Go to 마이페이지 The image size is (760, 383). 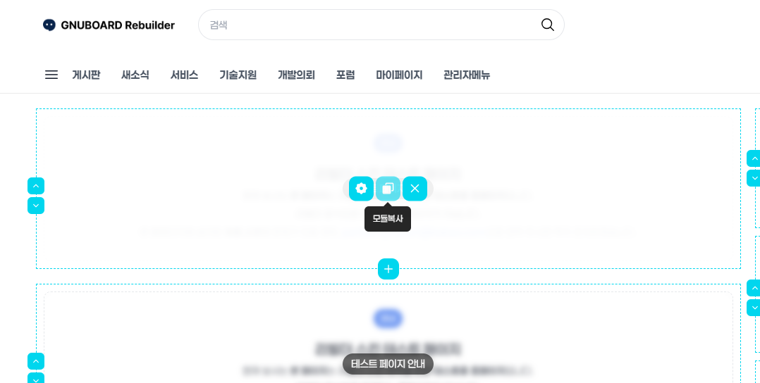tap(399, 75)
